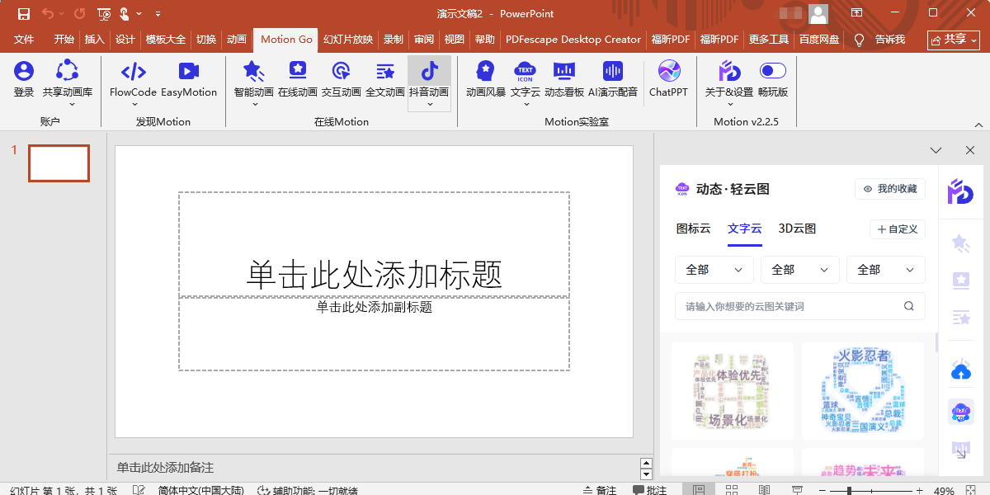Select slide 1 thumbnail

(x=59, y=163)
